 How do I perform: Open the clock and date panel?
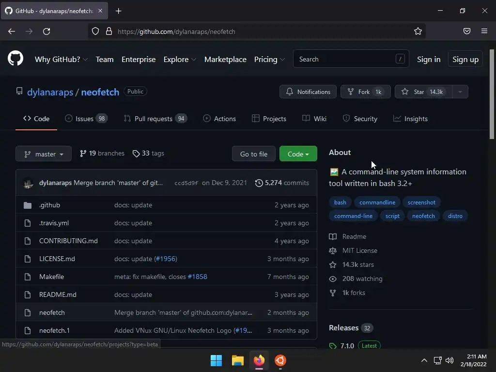474,360
